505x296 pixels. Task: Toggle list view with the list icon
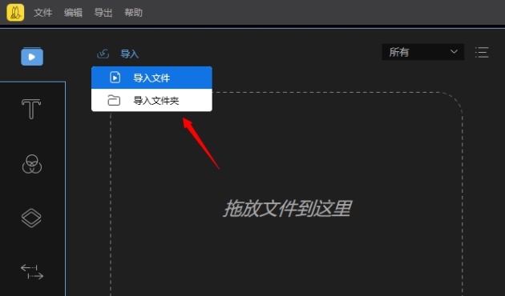point(482,52)
